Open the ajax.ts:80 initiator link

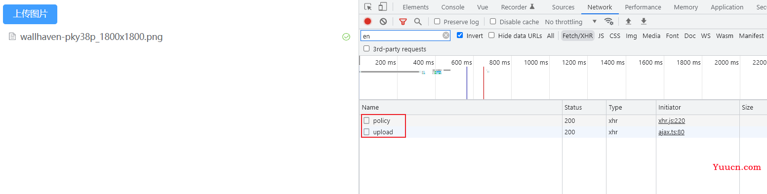(671, 132)
